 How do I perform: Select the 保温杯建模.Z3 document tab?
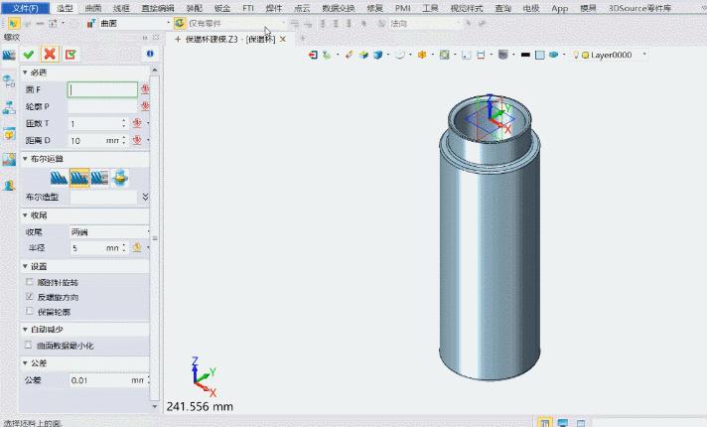230,40
